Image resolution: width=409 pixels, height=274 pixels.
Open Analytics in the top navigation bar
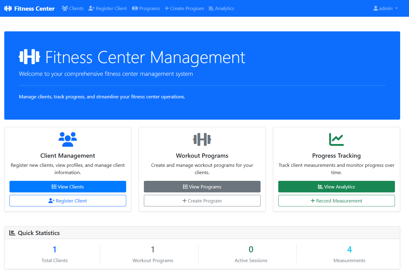[x=222, y=9]
